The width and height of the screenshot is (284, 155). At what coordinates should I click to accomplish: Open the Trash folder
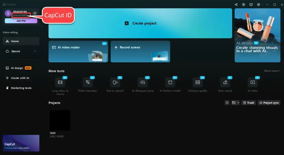coord(248,103)
